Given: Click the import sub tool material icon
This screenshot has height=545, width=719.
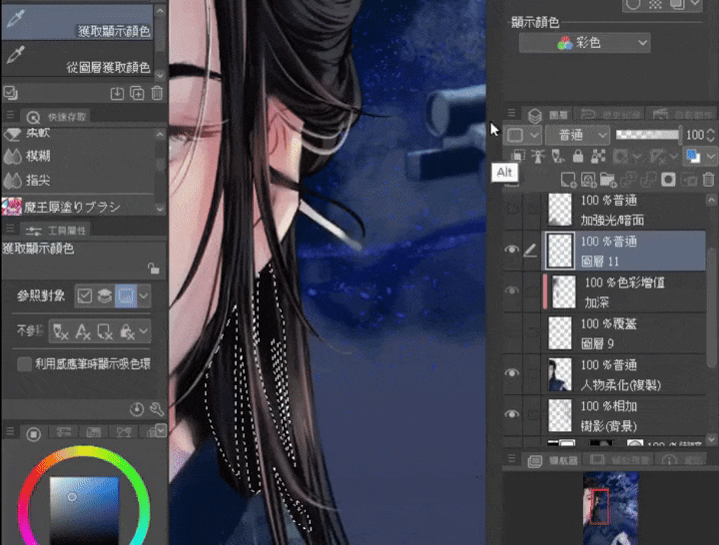Looking at the screenshot, I should pyautogui.click(x=117, y=93).
